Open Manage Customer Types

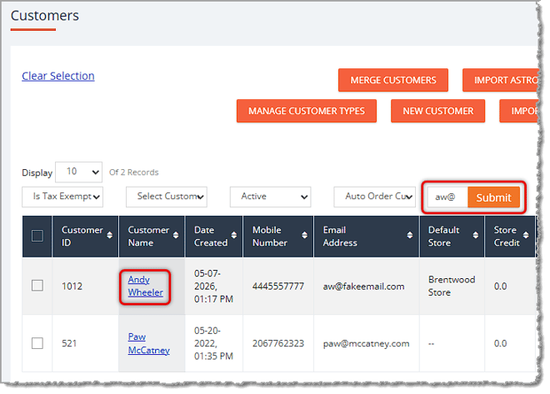[306, 111]
